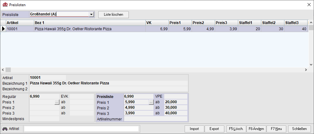Screen dimensions: 314x134
Task: Click the Import button
Action: (x=194, y=129)
